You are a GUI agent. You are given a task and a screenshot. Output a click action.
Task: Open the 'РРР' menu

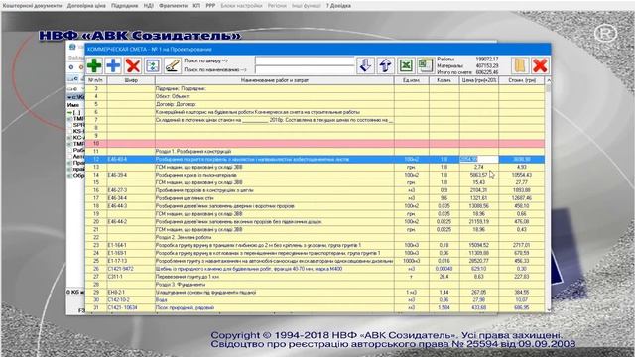pyautogui.click(x=210, y=6)
